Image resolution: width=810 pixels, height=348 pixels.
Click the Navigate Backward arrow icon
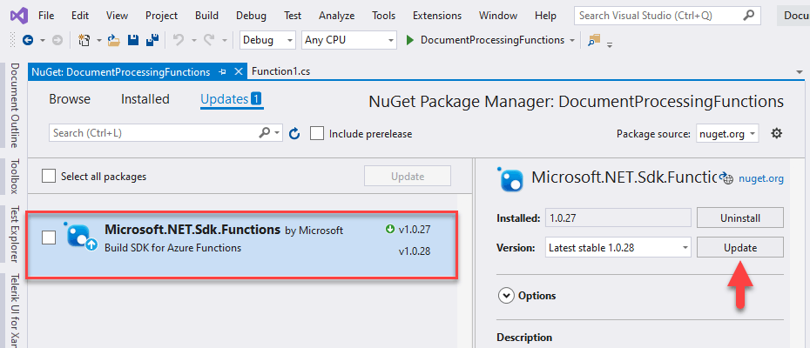(x=28, y=40)
